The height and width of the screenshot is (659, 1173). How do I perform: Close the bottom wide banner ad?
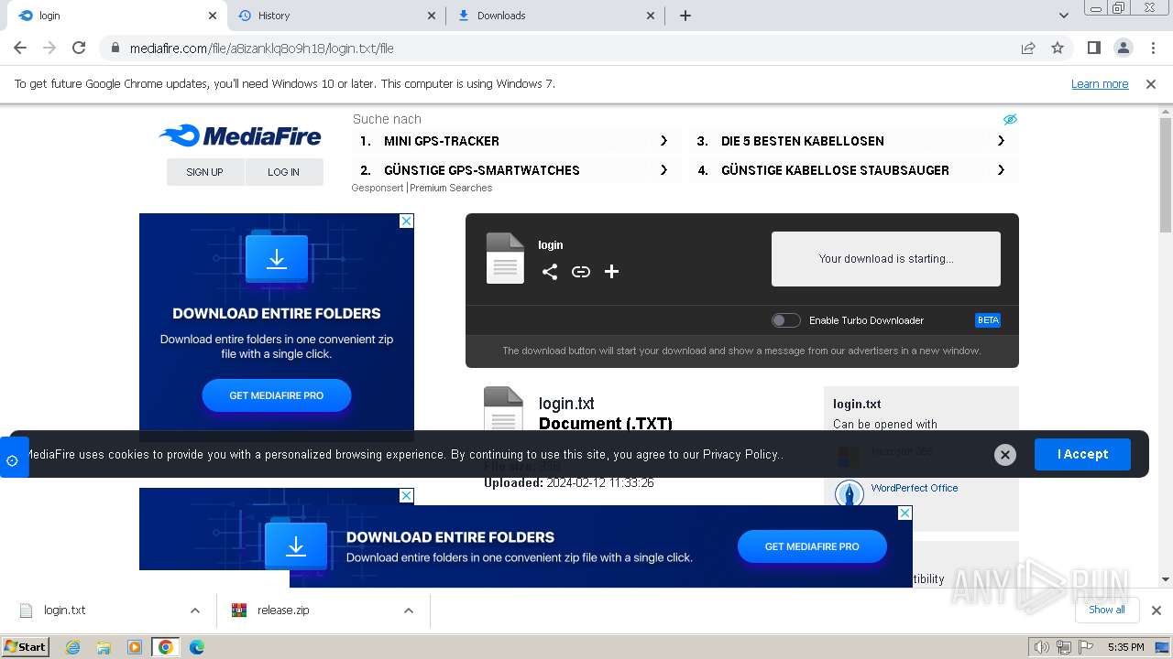click(x=904, y=513)
